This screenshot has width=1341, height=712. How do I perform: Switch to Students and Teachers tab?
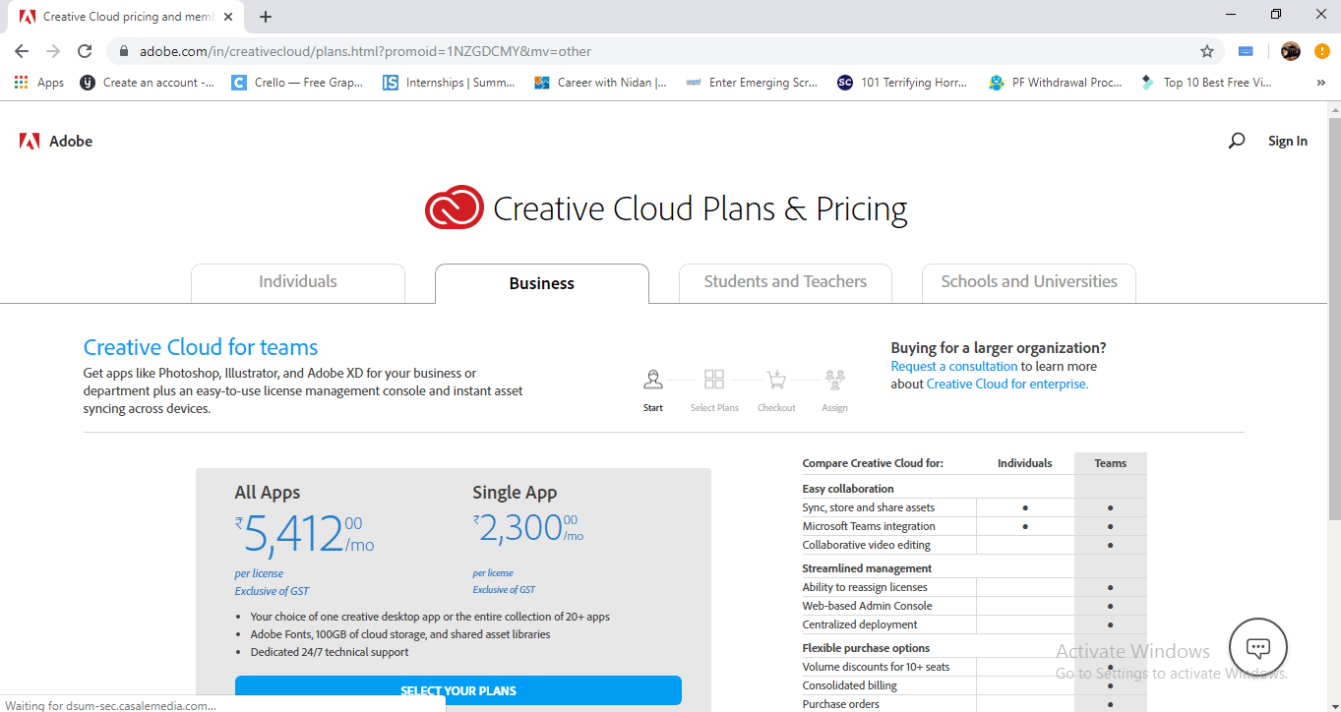click(x=785, y=282)
